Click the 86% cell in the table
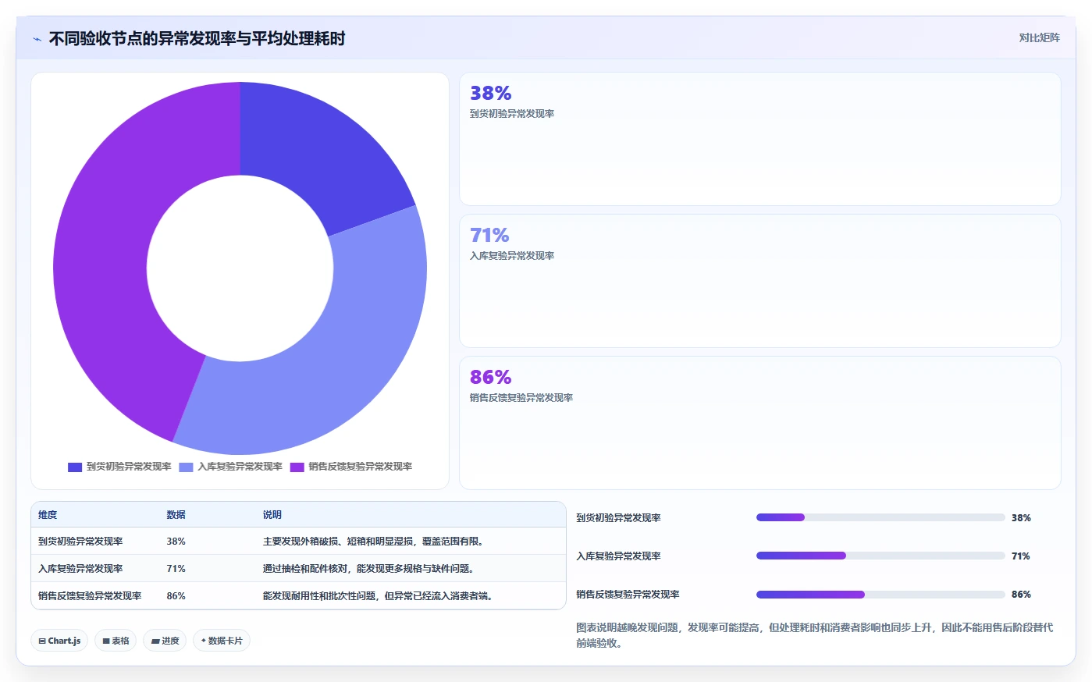1092x682 pixels. pos(176,596)
